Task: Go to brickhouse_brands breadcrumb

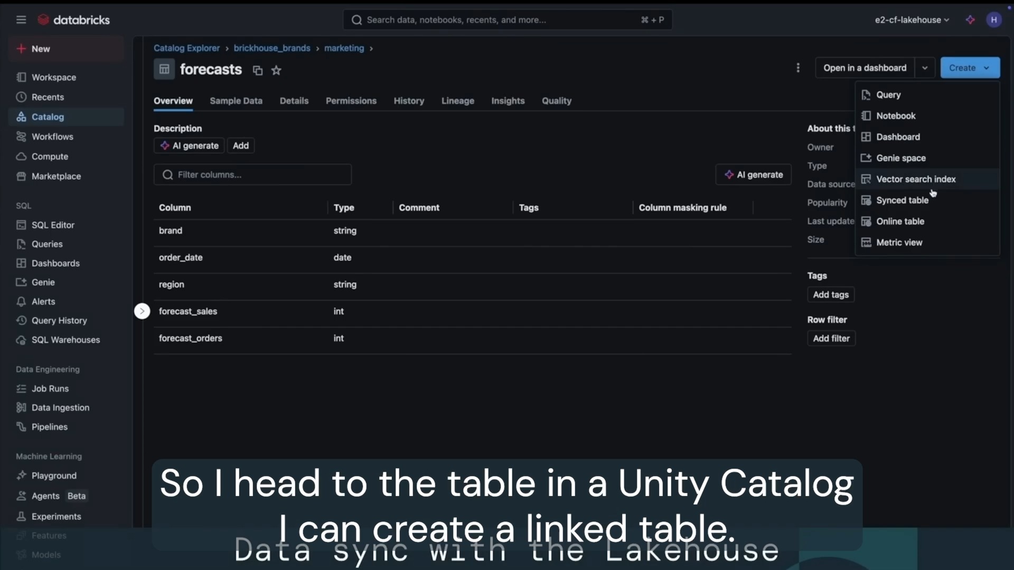Action: coord(272,48)
